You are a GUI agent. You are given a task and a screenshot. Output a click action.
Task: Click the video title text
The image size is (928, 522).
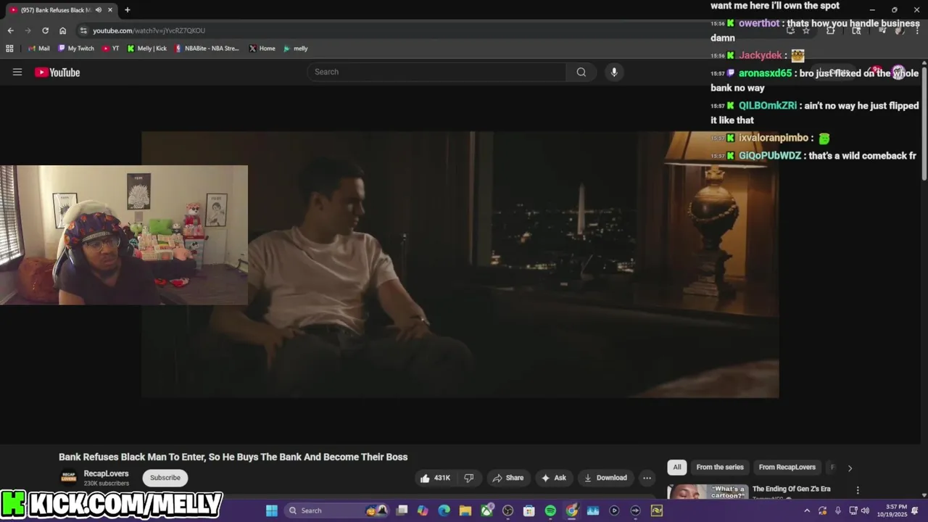point(233,457)
